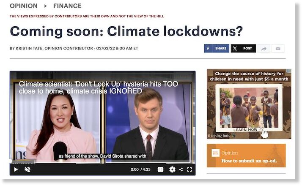Open 'How to submit an op-ed' banner

click(246, 156)
